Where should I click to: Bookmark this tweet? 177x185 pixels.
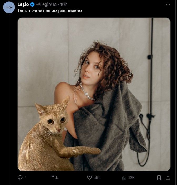pyautogui.click(x=159, y=178)
